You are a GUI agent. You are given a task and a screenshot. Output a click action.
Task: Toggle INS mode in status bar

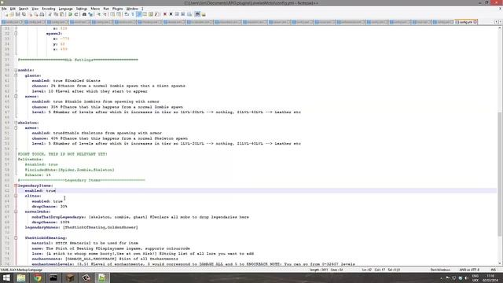coord(493,270)
